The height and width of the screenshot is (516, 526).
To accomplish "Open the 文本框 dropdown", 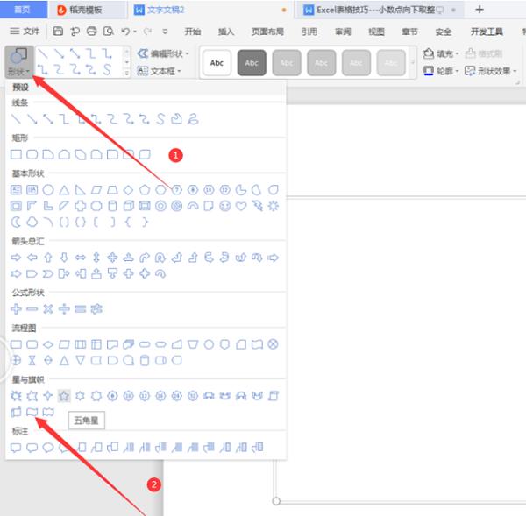I will (159, 71).
